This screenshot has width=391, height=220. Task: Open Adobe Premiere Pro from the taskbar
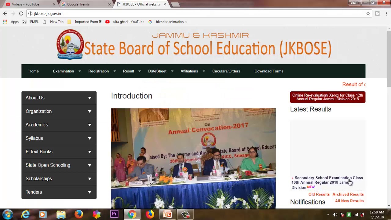tap(114, 215)
